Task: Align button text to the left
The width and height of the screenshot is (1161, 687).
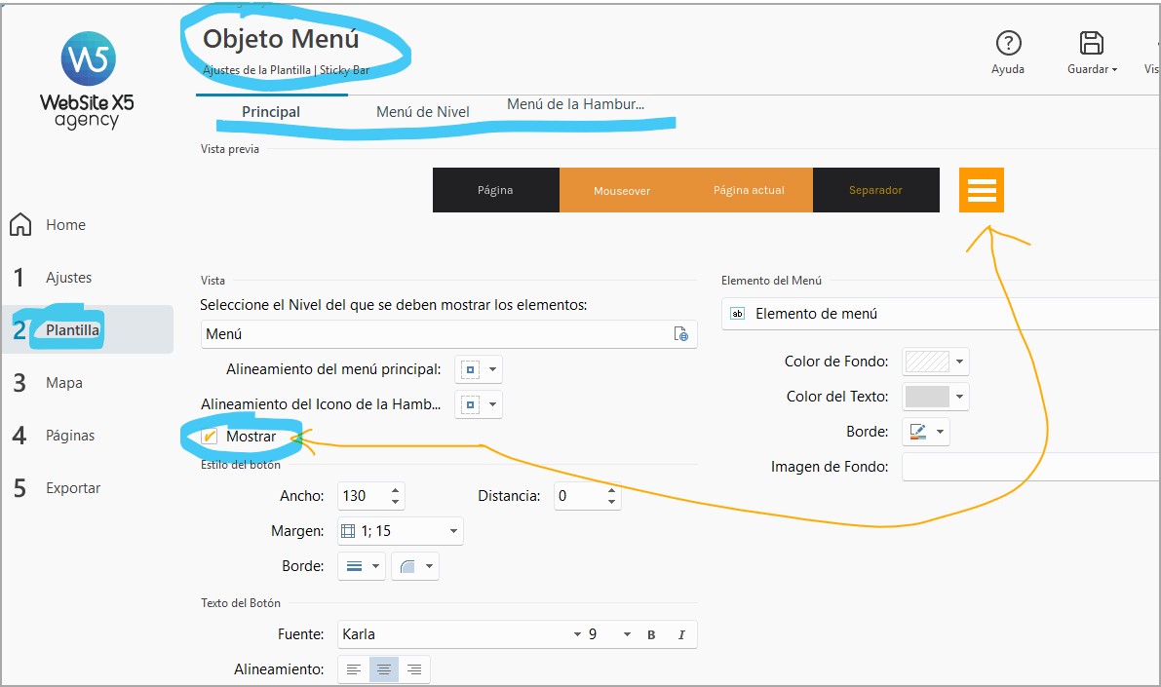Action: (x=354, y=669)
